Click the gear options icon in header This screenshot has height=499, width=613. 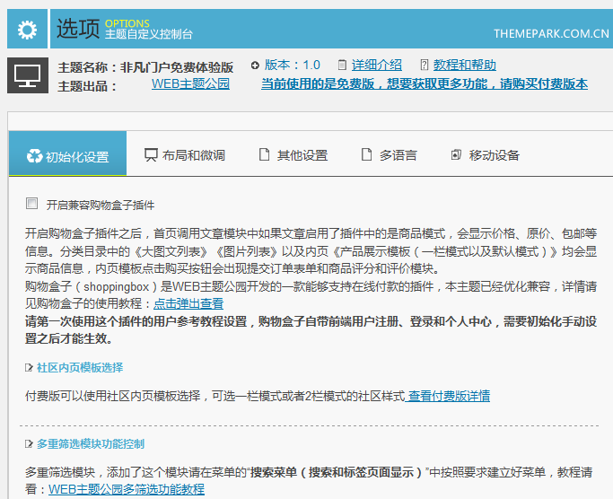pos(27,30)
